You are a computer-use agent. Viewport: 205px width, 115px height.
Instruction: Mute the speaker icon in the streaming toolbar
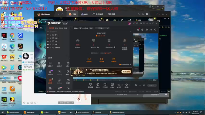click(126, 85)
